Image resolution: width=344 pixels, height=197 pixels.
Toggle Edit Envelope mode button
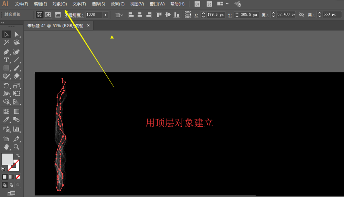pos(40,15)
